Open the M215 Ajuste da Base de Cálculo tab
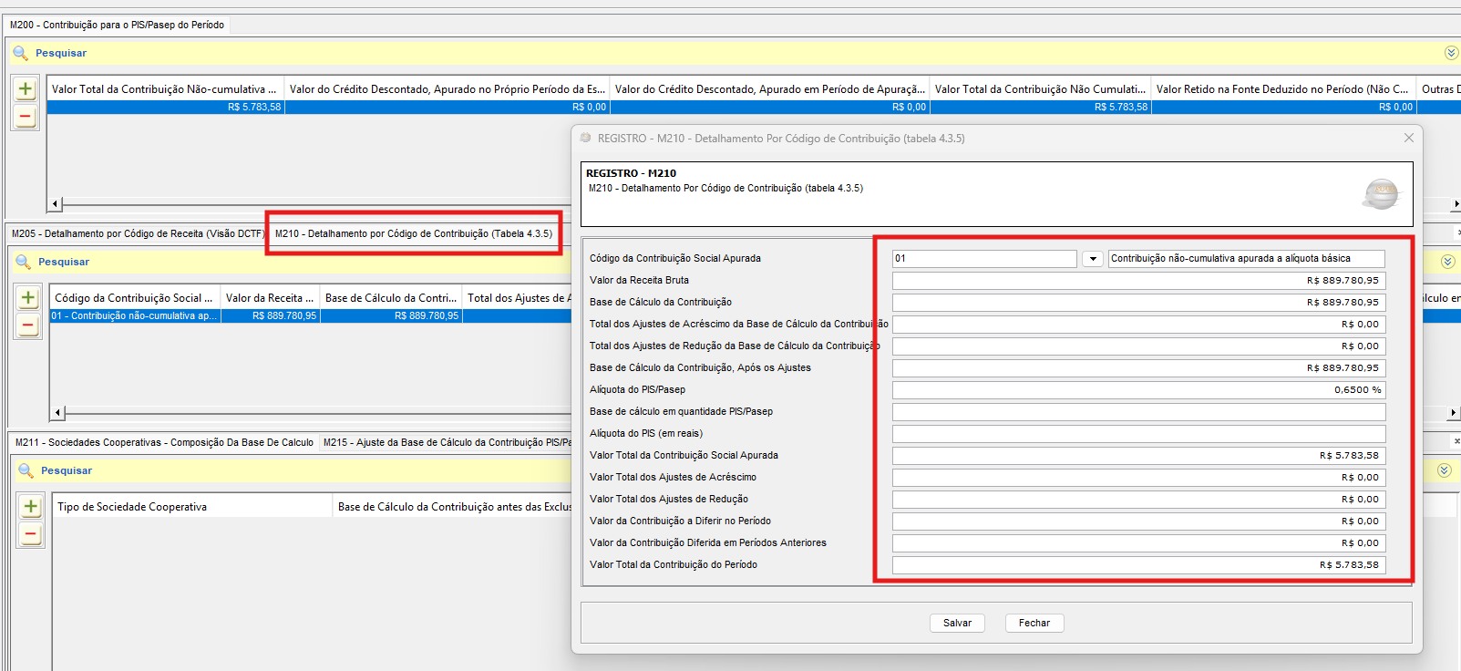1461x671 pixels. [447, 442]
